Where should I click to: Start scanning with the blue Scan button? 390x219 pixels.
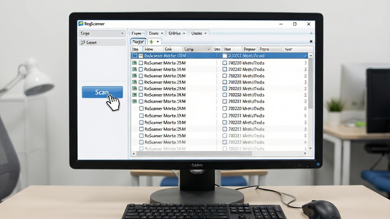102,92
